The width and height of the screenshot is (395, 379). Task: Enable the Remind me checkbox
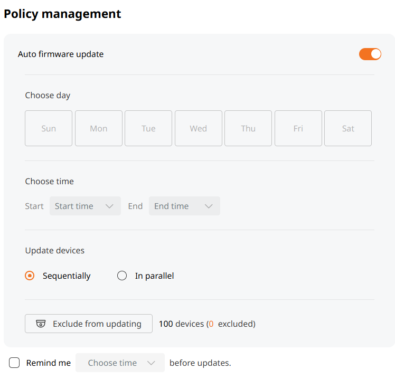[15, 363]
